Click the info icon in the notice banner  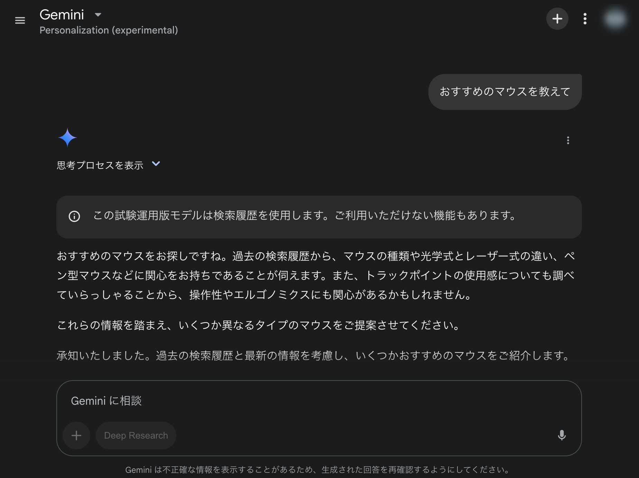[74, 217]
